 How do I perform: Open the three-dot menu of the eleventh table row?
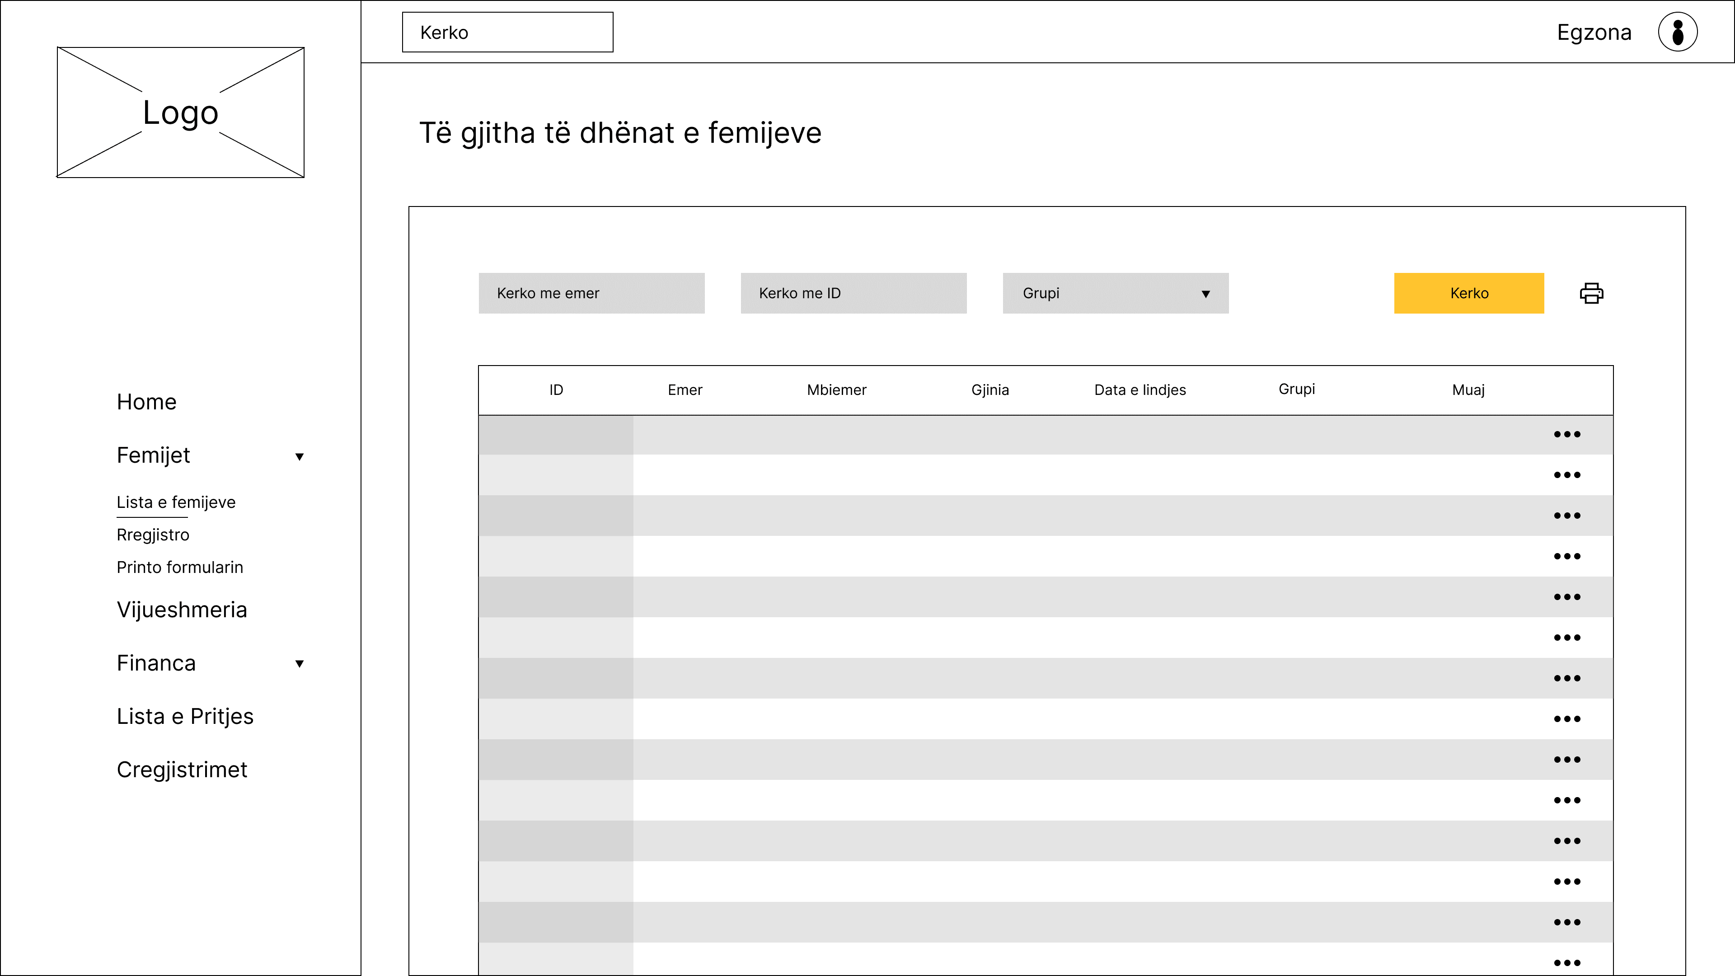(1566, 840)
